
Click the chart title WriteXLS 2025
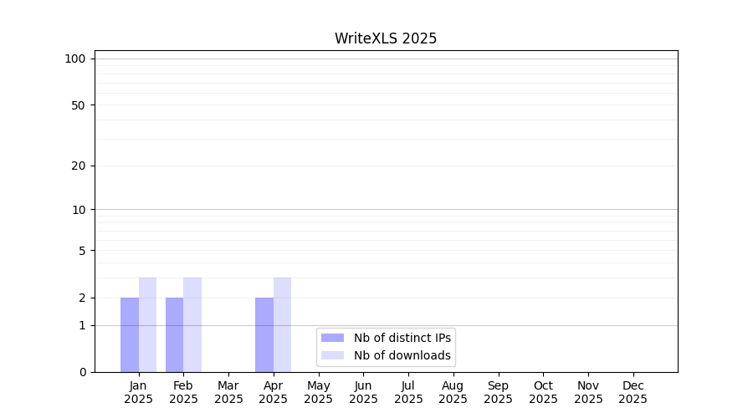point(386,38)
